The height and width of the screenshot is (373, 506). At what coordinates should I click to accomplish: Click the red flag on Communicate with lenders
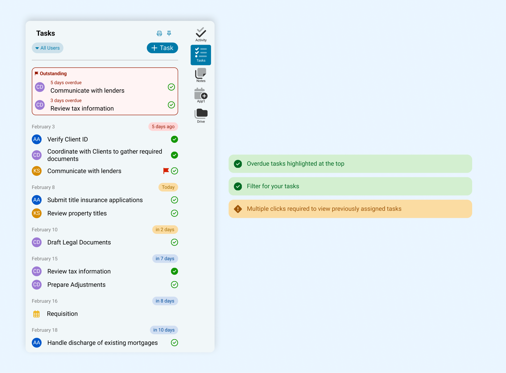(166, 171)
